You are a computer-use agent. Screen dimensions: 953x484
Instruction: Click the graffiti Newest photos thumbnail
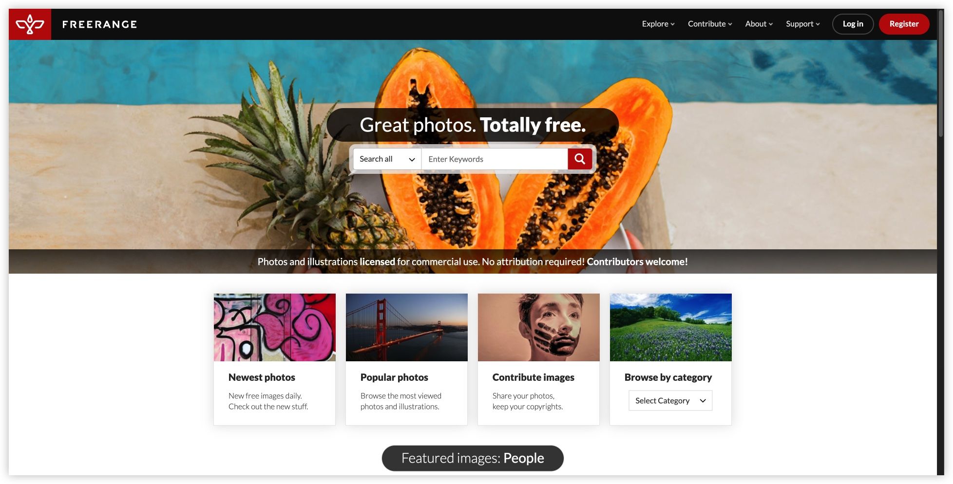point(275,327)
